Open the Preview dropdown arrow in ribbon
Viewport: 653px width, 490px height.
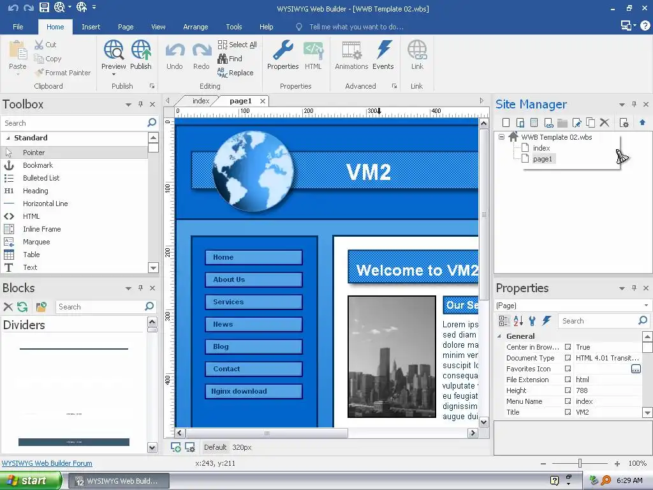(114, 75)
